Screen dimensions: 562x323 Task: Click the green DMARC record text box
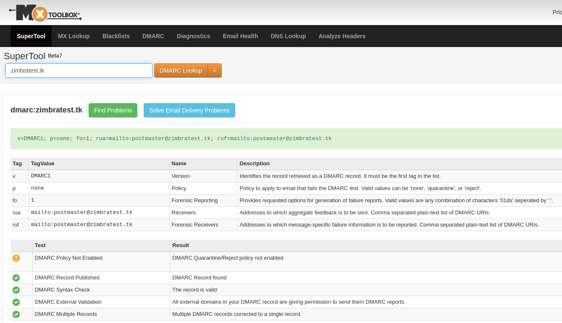pyautogui.click(x=286, y=138)
